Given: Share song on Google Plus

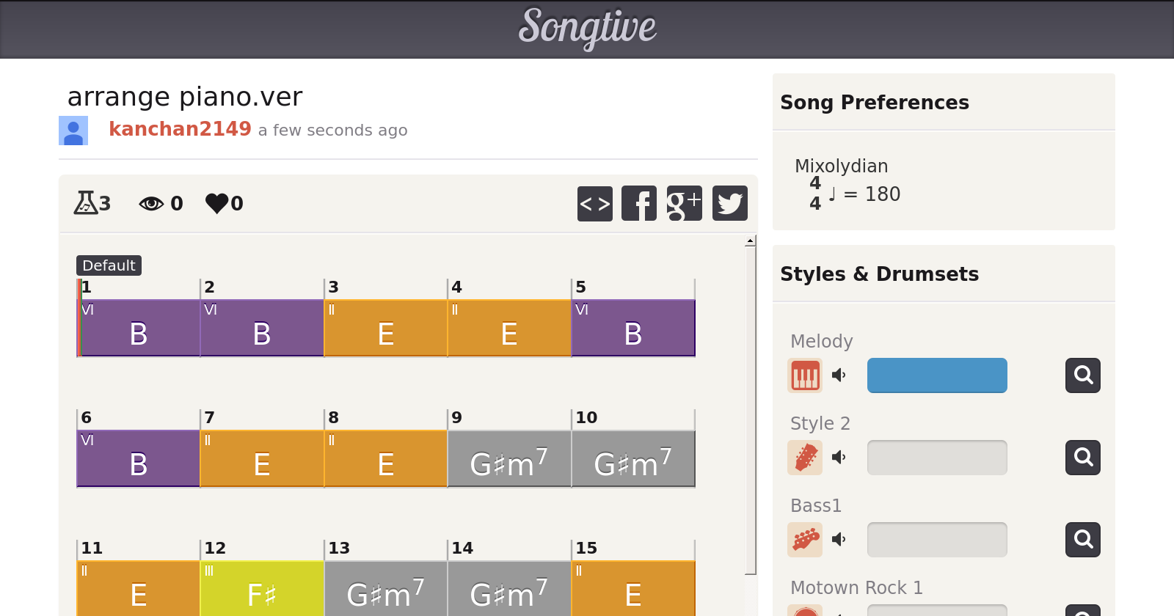Looking at the screenshot, I should point(684,203).
